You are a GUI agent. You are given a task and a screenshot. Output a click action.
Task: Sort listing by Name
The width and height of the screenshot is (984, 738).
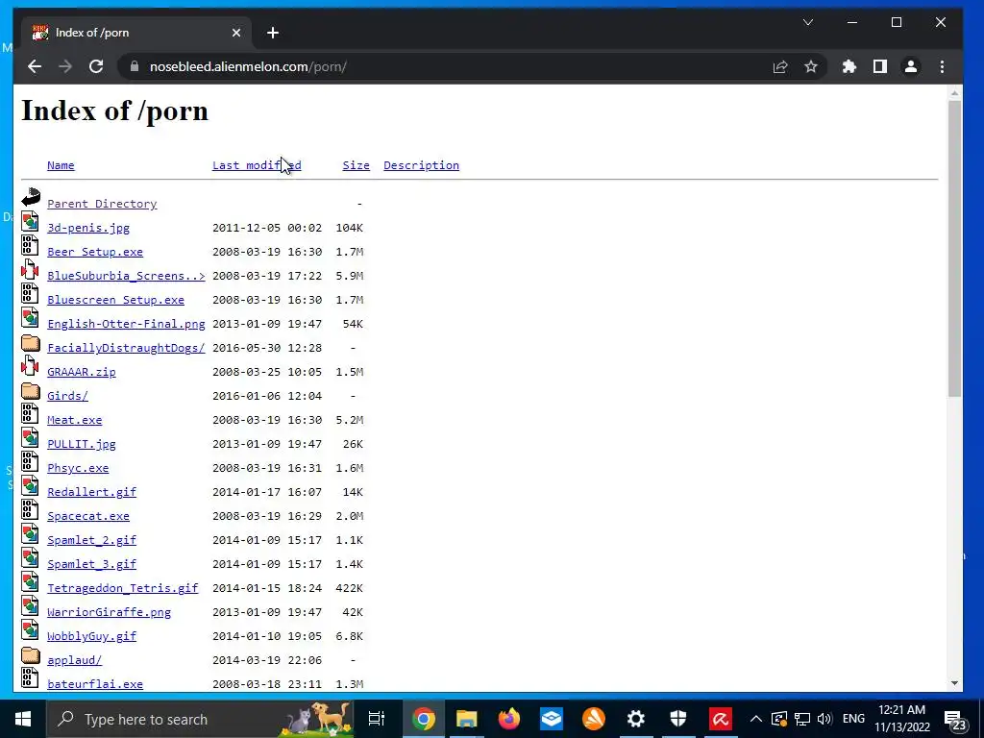pyautogui.click(x=61, y=165)
